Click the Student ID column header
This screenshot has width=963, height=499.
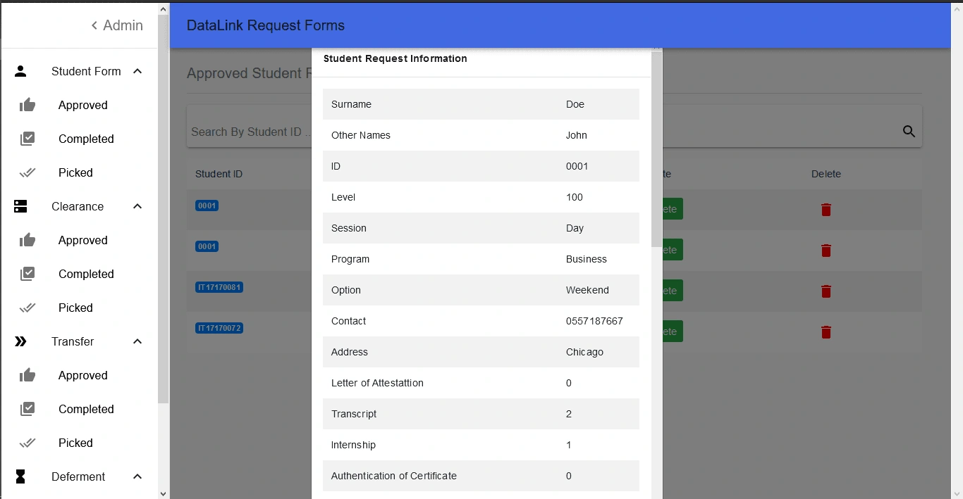[x=219, y=174]
